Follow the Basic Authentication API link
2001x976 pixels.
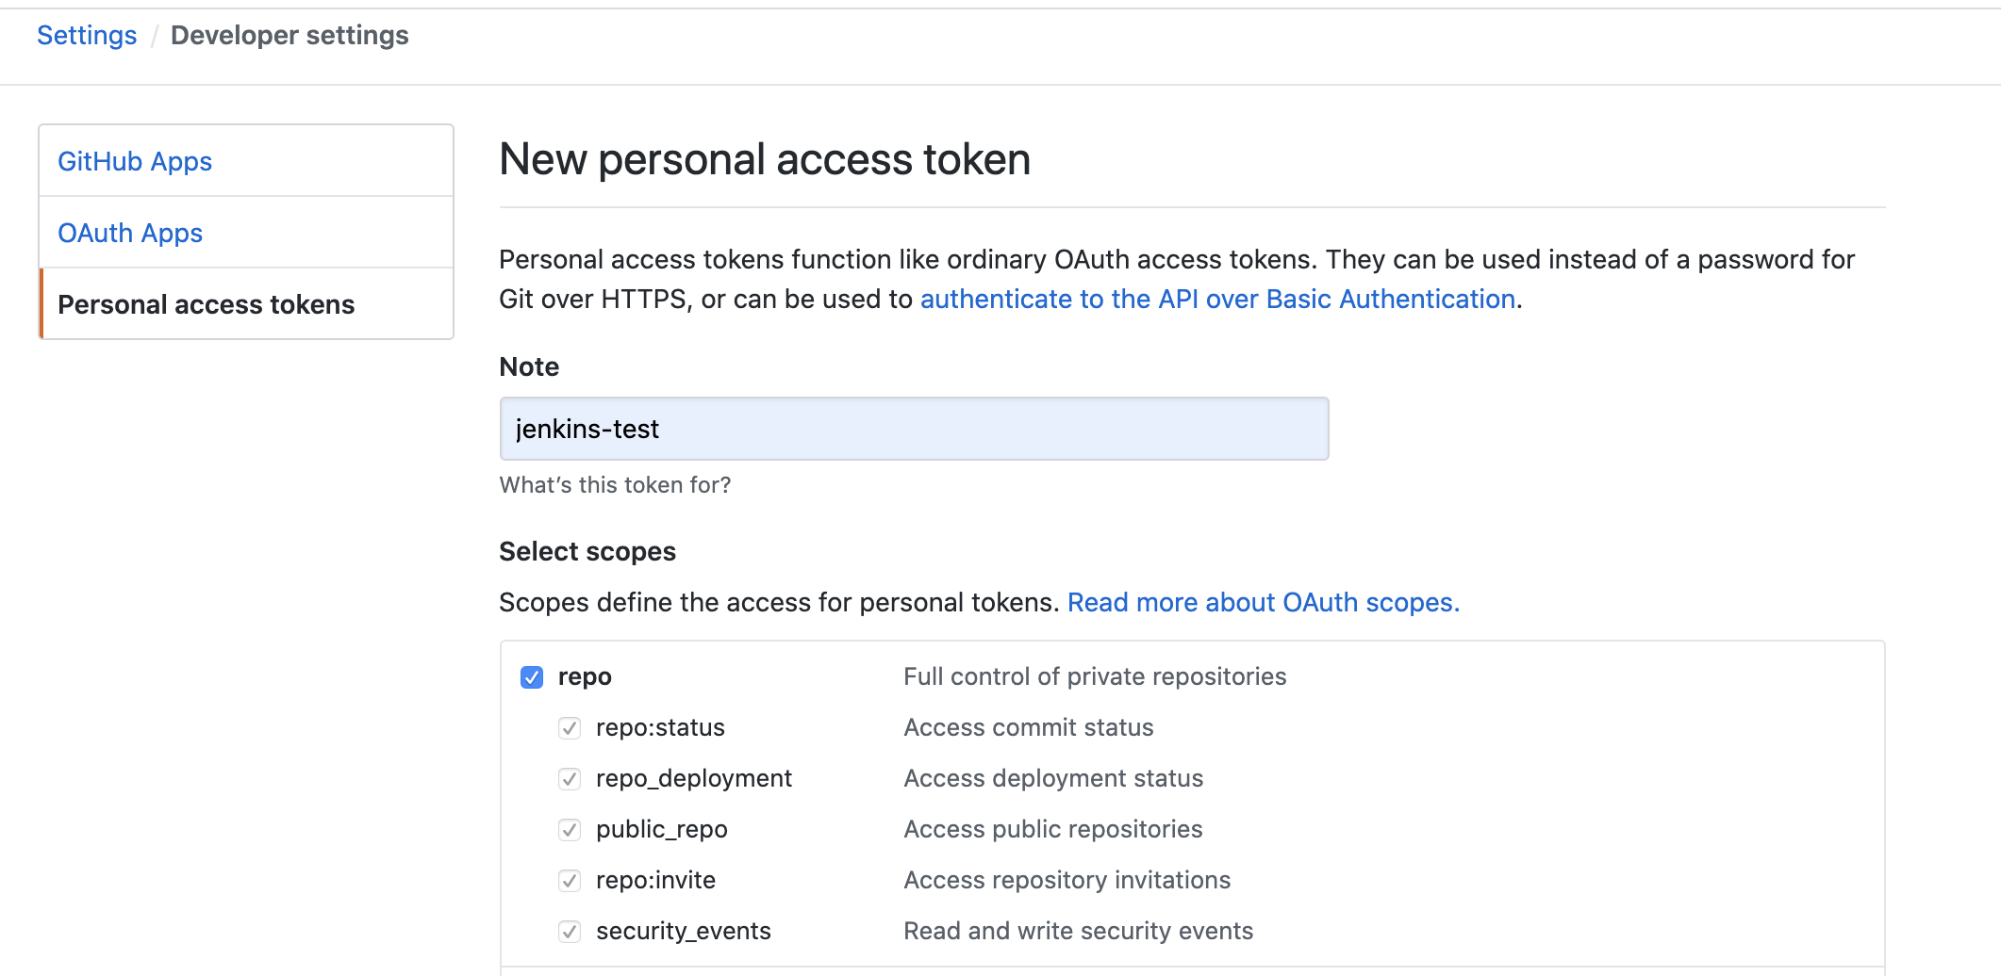tap(1217, 300)
